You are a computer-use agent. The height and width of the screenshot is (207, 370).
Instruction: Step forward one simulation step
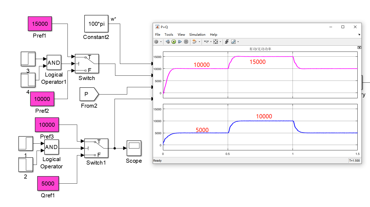coord(180,42)
